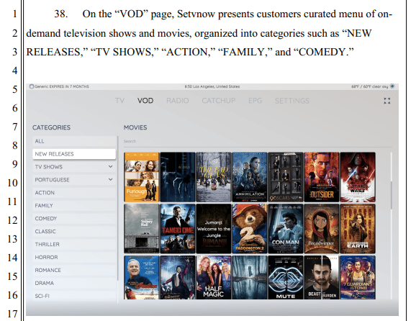Viewport: 416px width, 321px height.
Task: Open The Bad Guys poster
Action: point(214,177)
